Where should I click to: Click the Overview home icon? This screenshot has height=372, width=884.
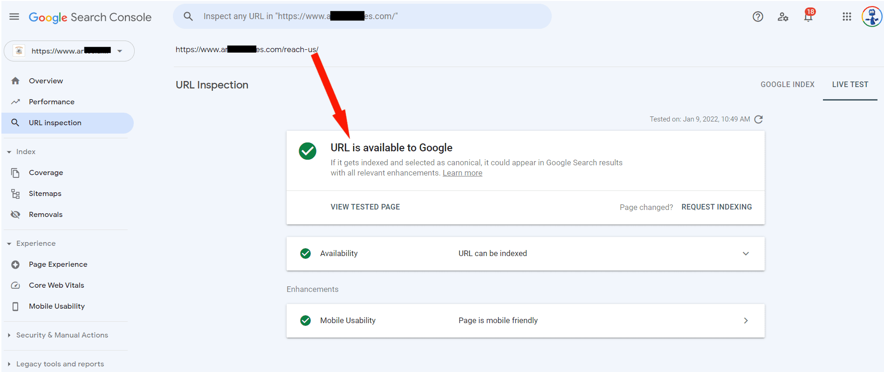pos(15,81)
